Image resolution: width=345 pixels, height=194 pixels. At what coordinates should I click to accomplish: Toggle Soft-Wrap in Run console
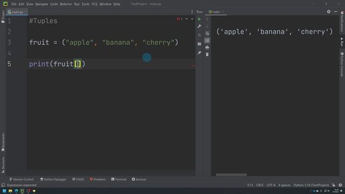tap(207, 33)
